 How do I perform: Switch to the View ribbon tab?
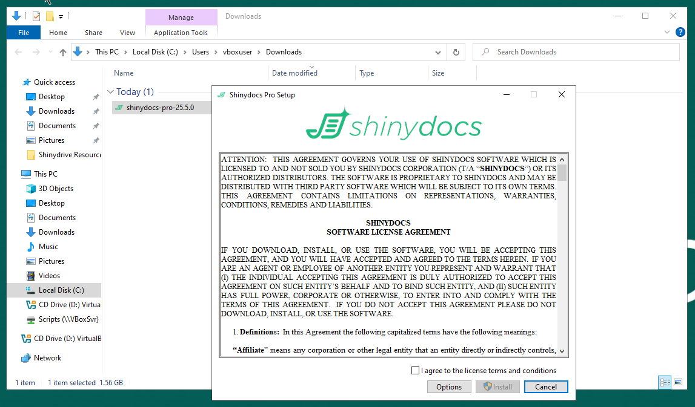tap(127, 33)
